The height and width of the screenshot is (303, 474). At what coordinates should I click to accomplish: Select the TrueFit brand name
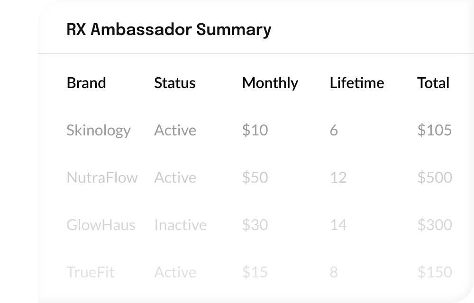(x=91, y=272)
